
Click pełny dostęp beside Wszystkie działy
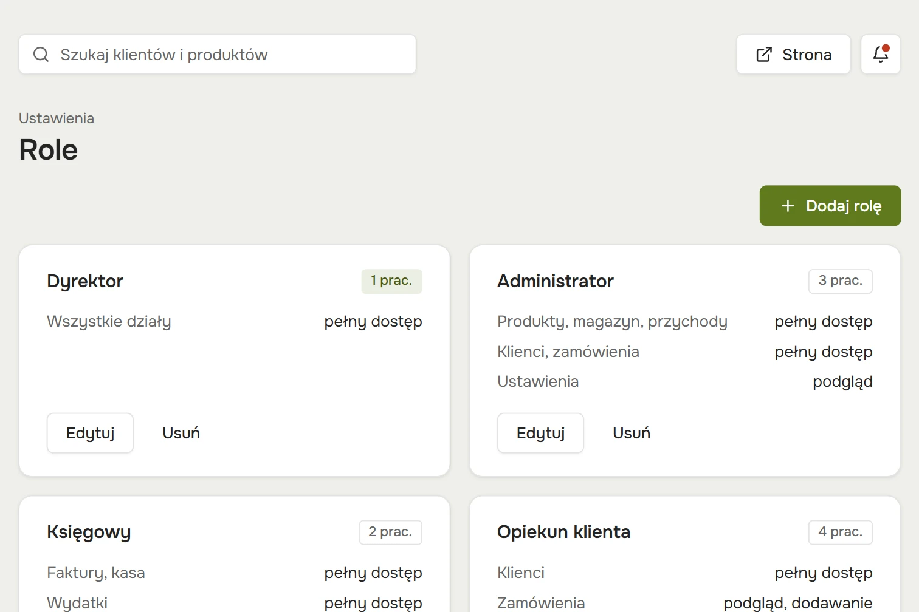coord(373,322)
